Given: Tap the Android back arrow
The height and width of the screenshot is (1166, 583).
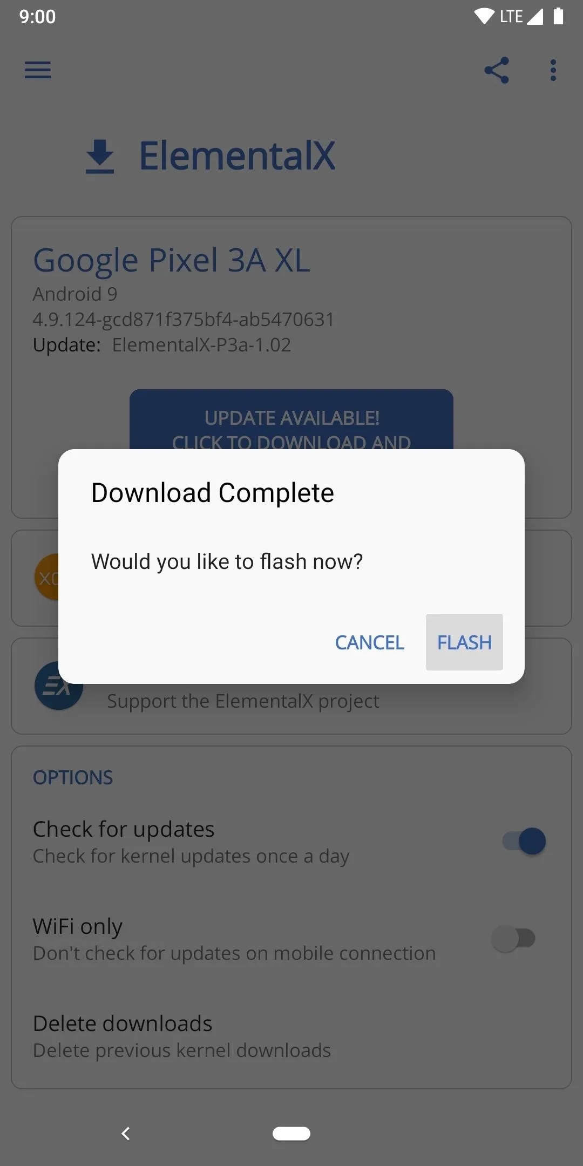Looking at the screenshot, I should (x=126, y=1134).
